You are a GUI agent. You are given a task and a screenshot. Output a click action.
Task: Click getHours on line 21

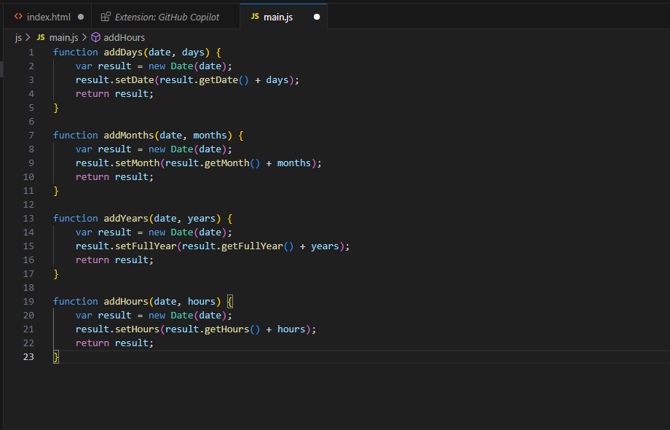coord(227,329)
